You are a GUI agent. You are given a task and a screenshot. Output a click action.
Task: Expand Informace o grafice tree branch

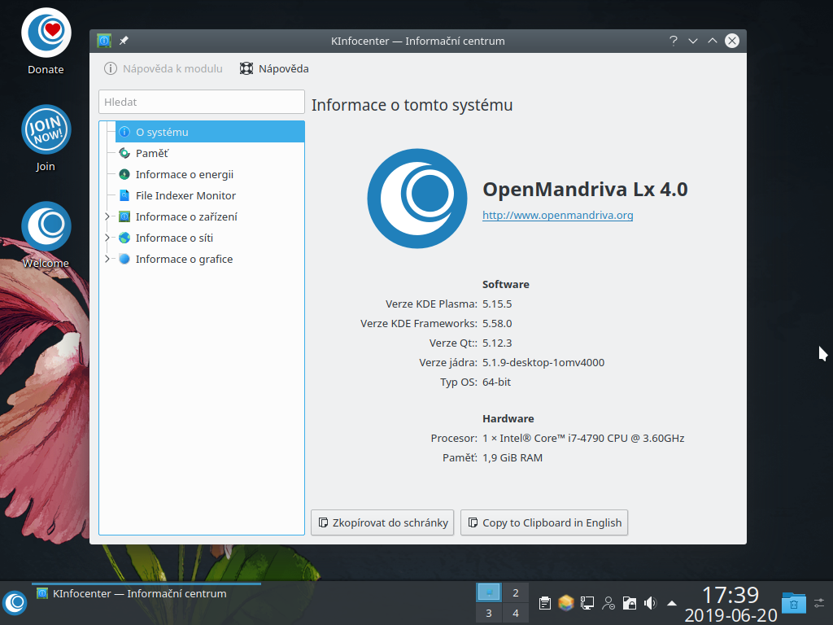[x=106, y=259]
